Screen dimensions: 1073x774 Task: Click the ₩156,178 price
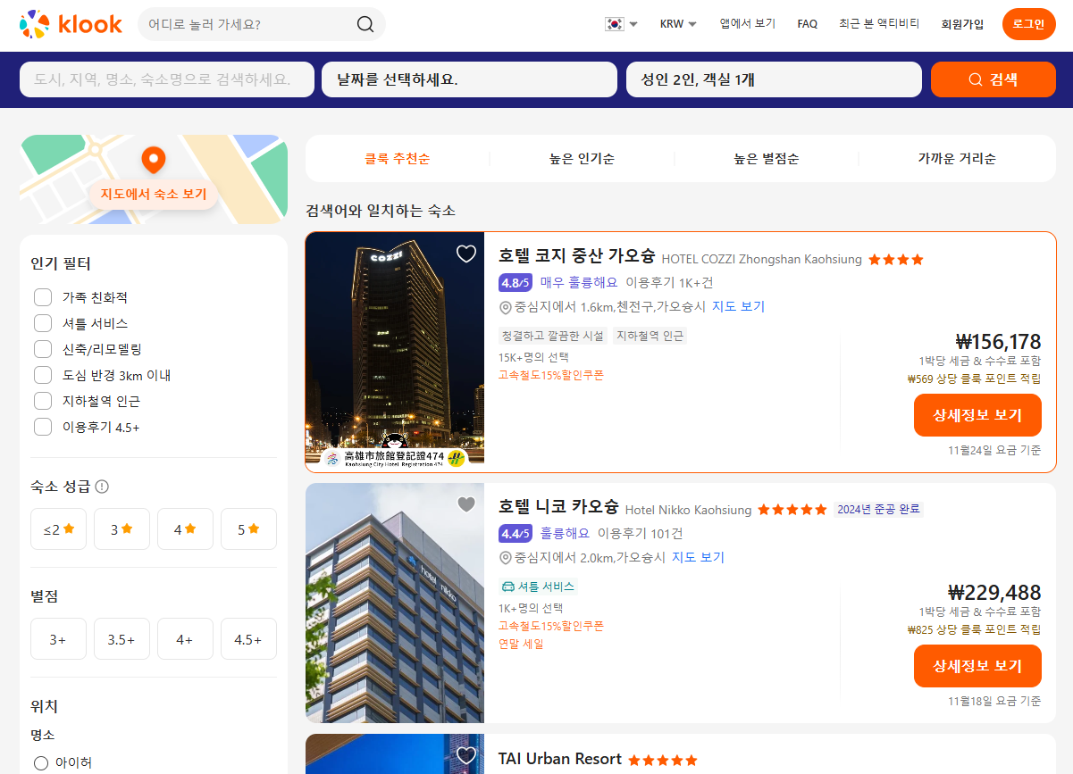998,342
